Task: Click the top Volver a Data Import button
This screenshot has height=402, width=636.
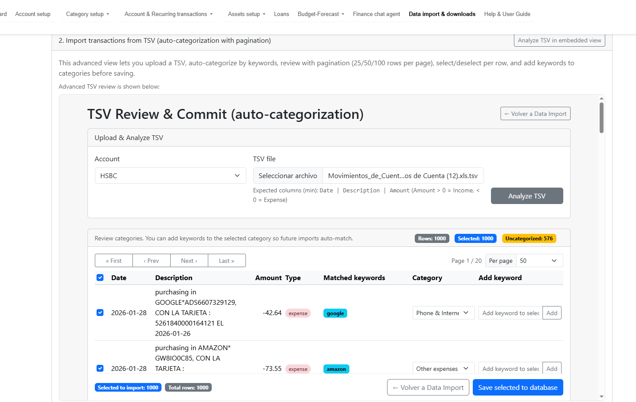Action: 535,114
